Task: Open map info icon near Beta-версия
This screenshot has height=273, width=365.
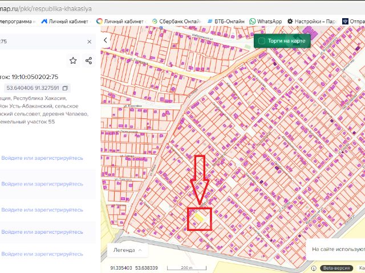Action: tap(314, 268)
